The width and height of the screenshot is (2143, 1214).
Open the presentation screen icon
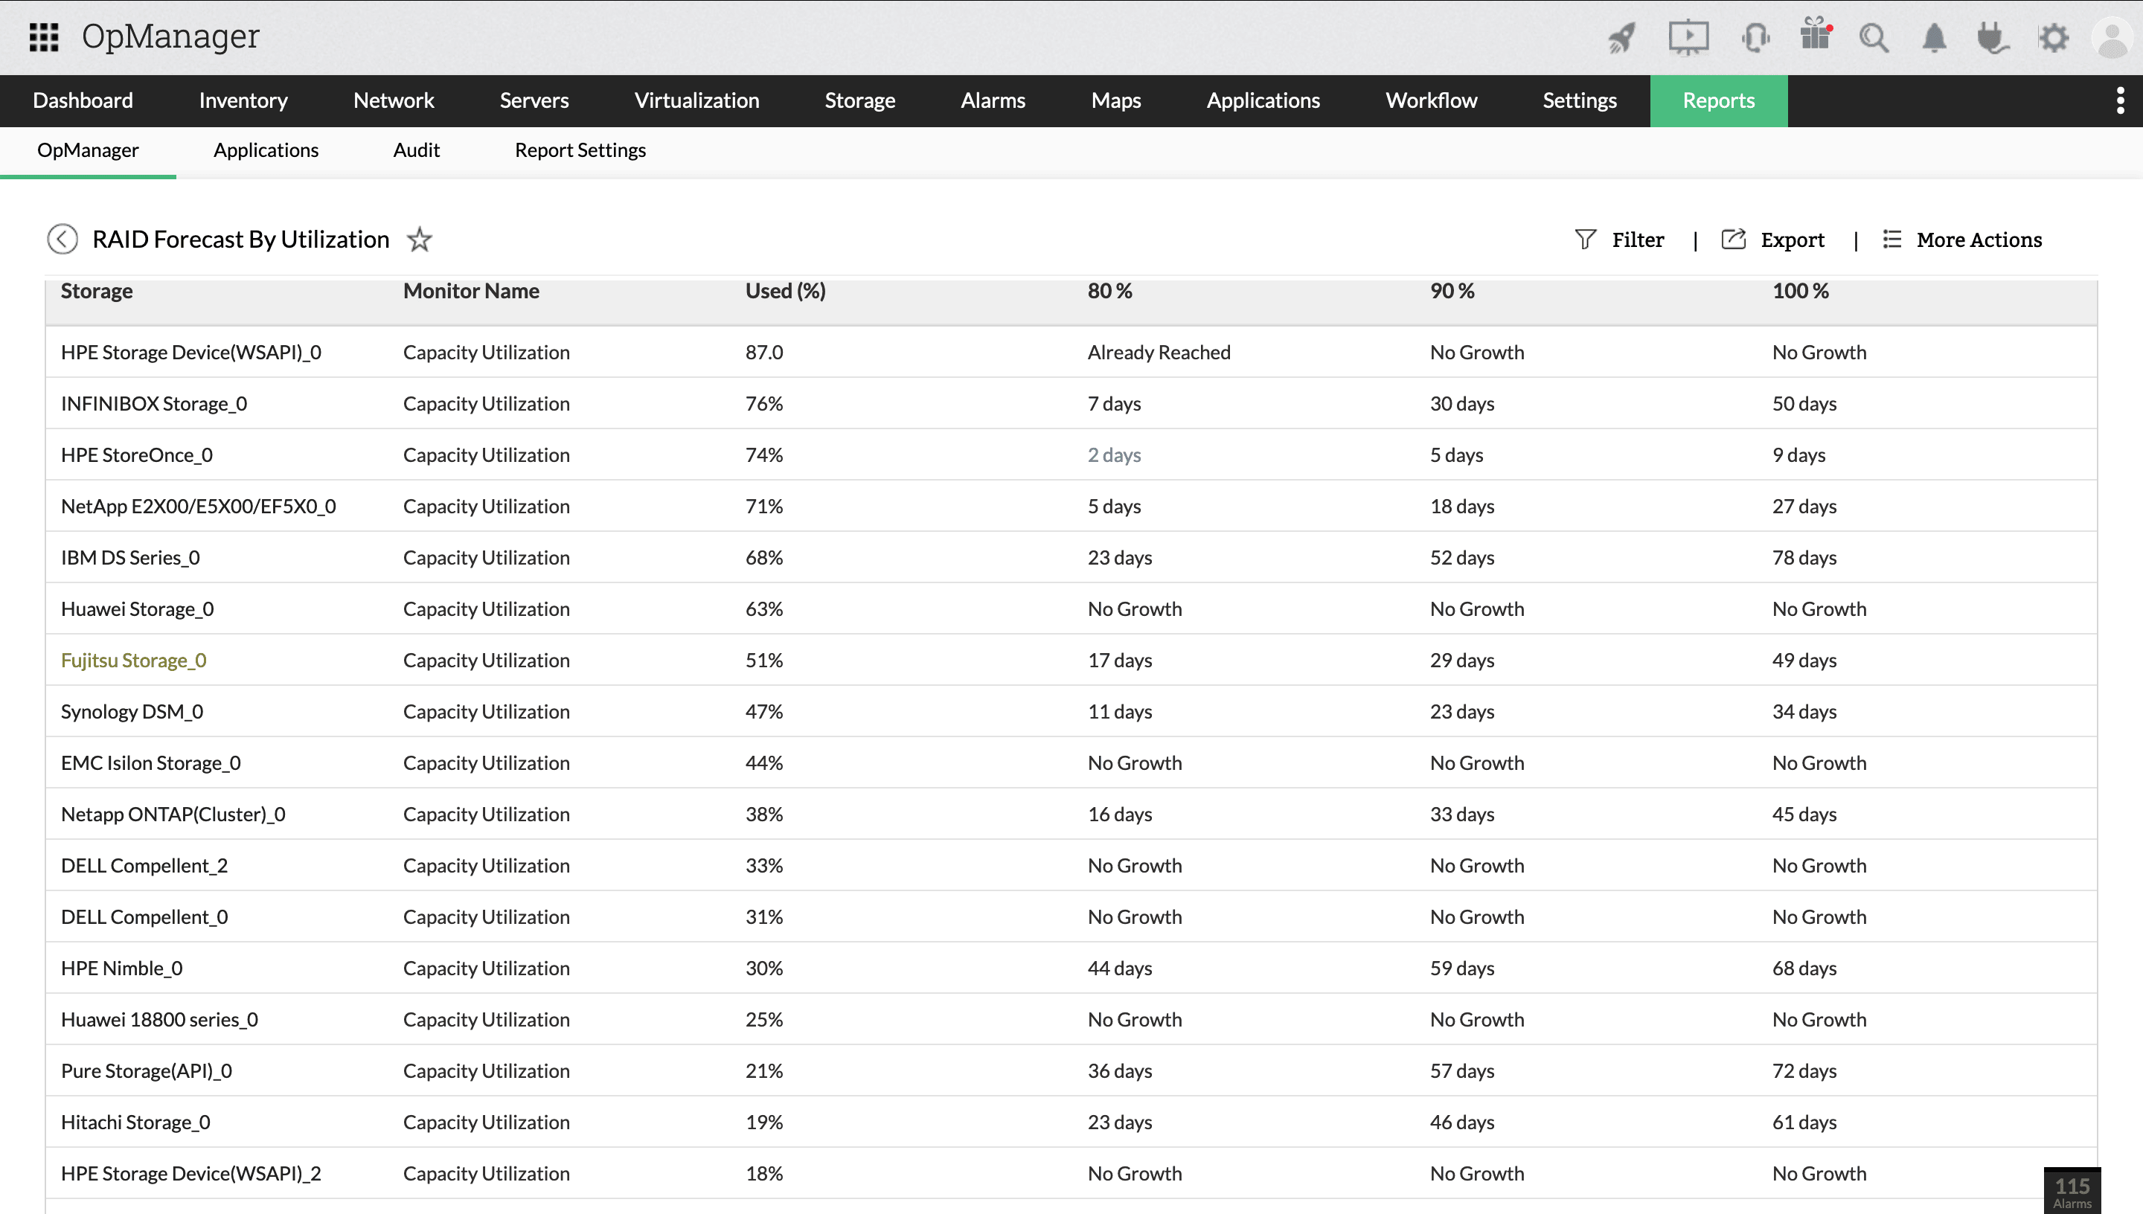pos(1688,37)
